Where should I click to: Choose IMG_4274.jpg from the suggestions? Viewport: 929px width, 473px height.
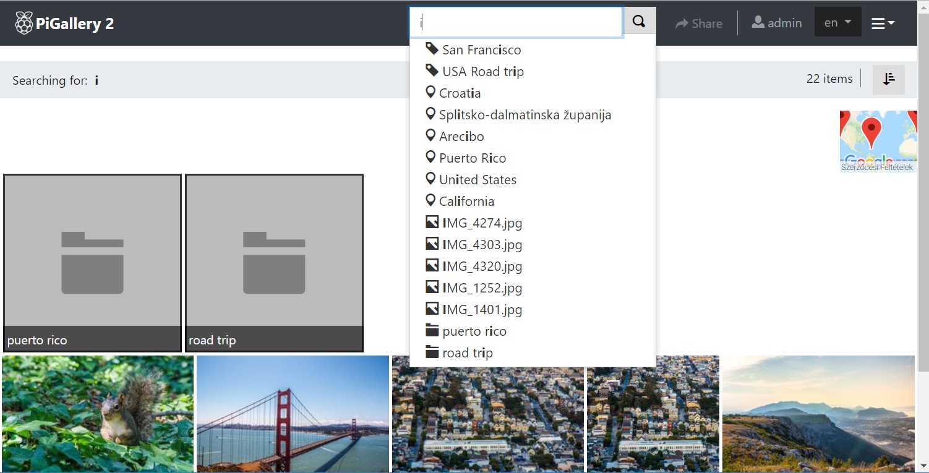(482, 223)
